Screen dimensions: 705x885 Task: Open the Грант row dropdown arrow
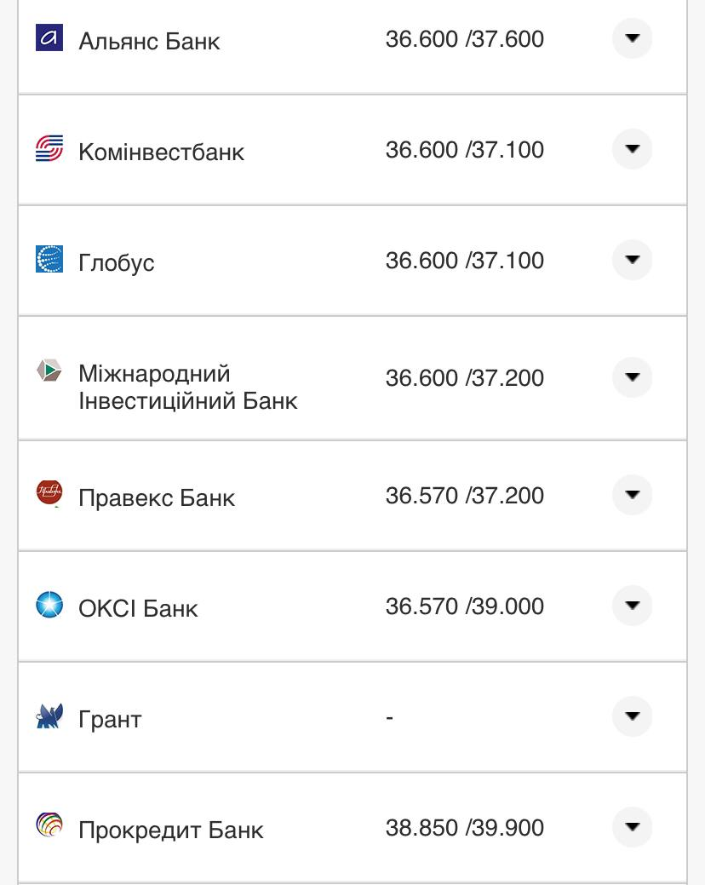(x=632, y=716)
